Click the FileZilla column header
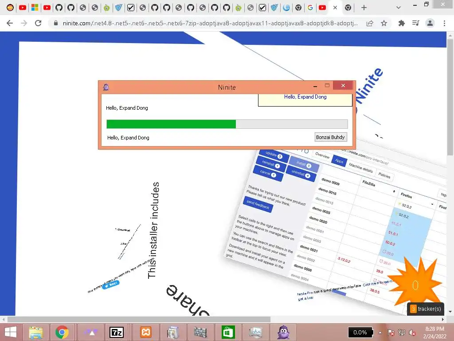Viewport: 454px width, 341px height. 368,183
